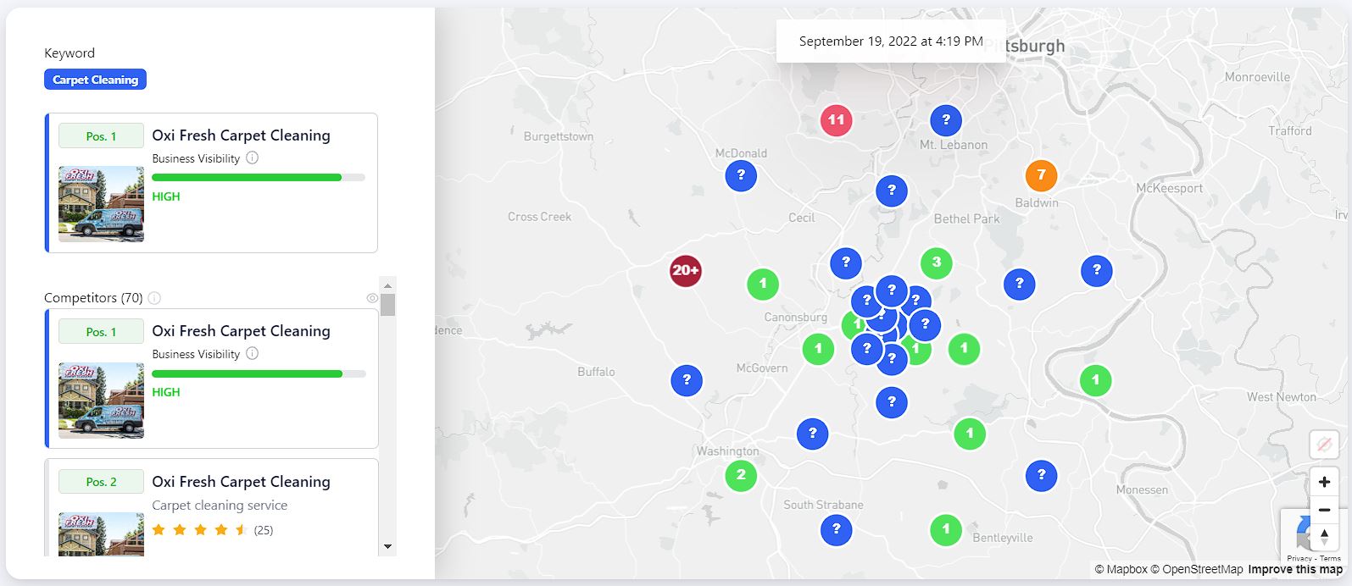Click the Pos. 2 position badge
Viewport: 1352px width, 586px height.
(101, 482)
